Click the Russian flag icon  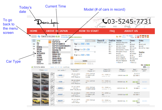tap(138, 36)
